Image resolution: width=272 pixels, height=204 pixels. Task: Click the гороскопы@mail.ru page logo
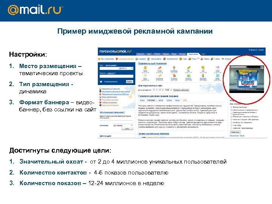point(116,51)
